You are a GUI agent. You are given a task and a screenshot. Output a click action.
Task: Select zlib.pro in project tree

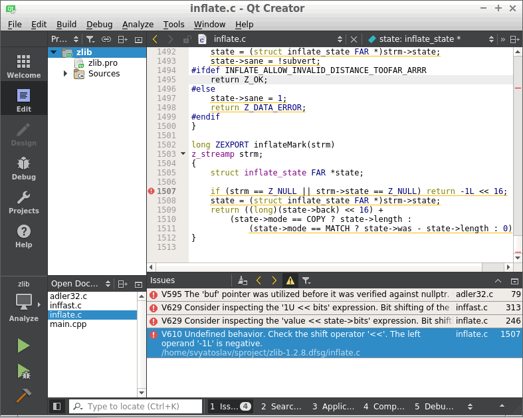103,62
